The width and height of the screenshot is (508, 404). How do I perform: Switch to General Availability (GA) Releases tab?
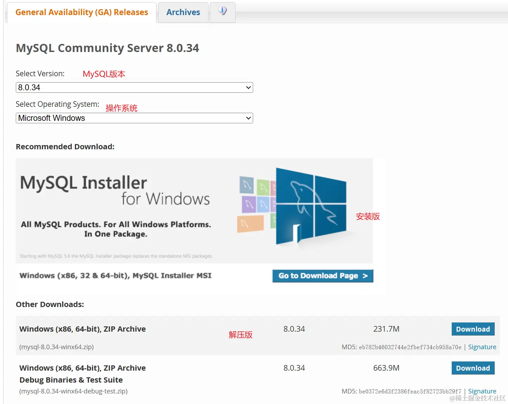click(x=82, y=12)
